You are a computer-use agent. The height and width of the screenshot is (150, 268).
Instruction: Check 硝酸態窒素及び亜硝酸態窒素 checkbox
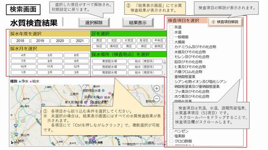click(171, 87)
